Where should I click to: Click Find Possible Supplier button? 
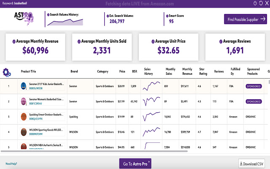[246, 19]
